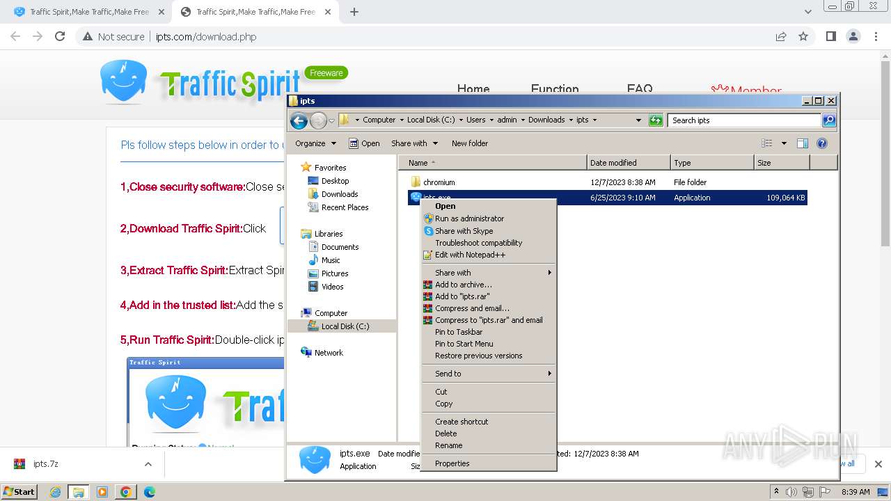Screen dimensions: 891x501
Task: Click the Computer breadcrumb segment
Action: point(379,120)
